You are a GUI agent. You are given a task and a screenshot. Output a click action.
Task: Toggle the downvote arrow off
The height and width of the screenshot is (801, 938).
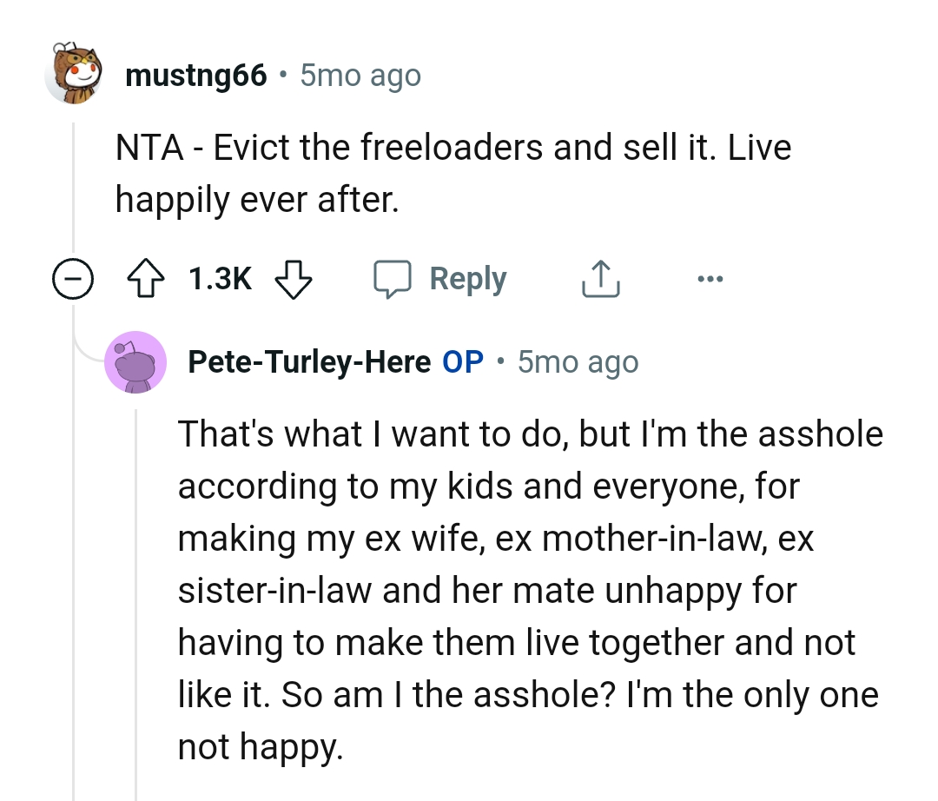pos(294,280)
